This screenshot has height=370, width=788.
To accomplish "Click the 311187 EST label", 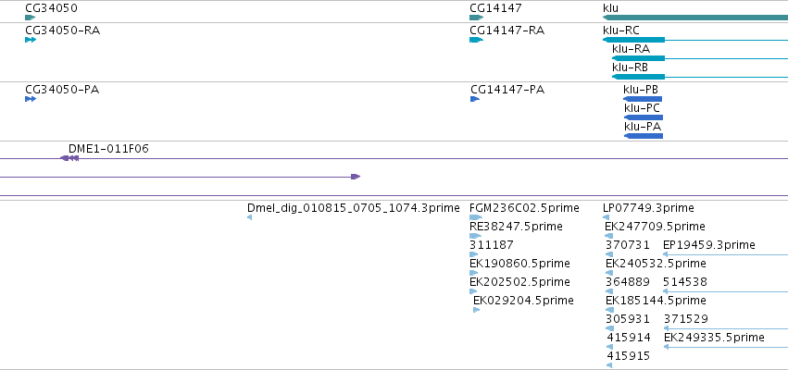I will click(x=492, y=245).
